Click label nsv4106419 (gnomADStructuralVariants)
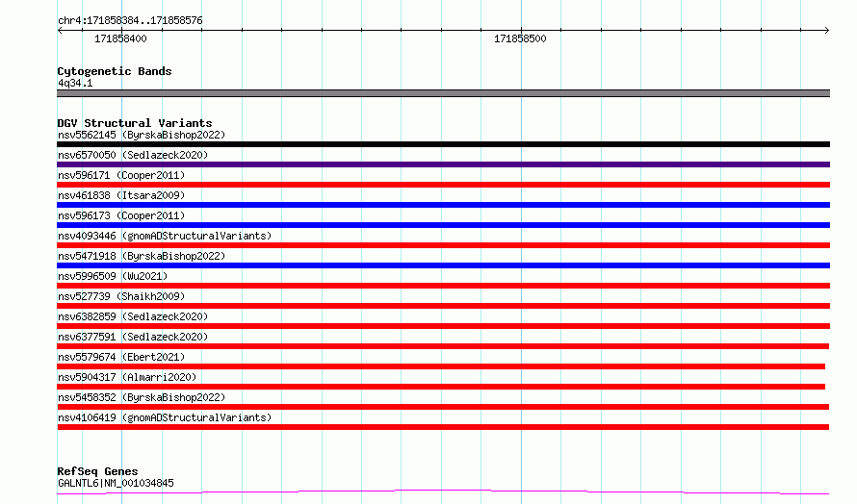Viewport: 857px width, 504px height. click(x=165, y=417)
